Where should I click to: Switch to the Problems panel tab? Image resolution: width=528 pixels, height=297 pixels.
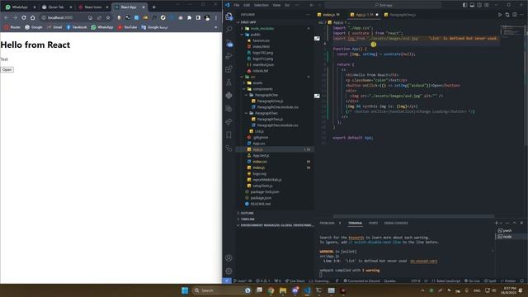coord(330,223)
